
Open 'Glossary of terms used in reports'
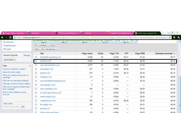pos(16,84)
